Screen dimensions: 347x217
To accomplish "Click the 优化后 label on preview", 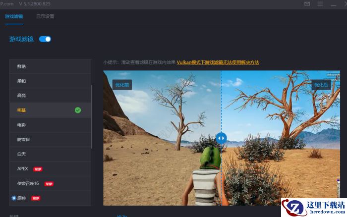I will 321,85.
